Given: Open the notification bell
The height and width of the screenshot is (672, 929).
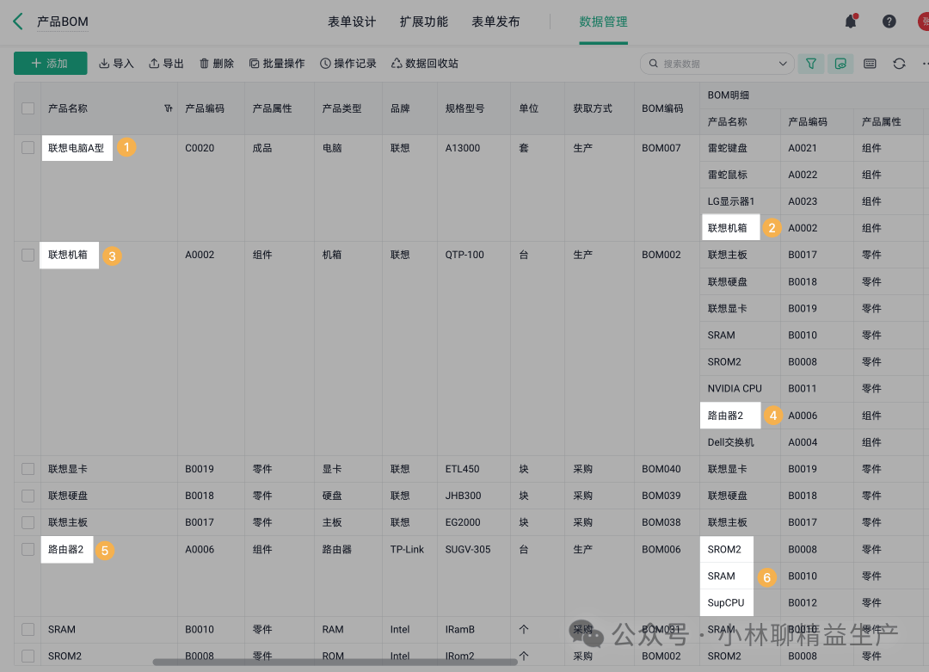Looking at the screenshot, I should (851, 22).
